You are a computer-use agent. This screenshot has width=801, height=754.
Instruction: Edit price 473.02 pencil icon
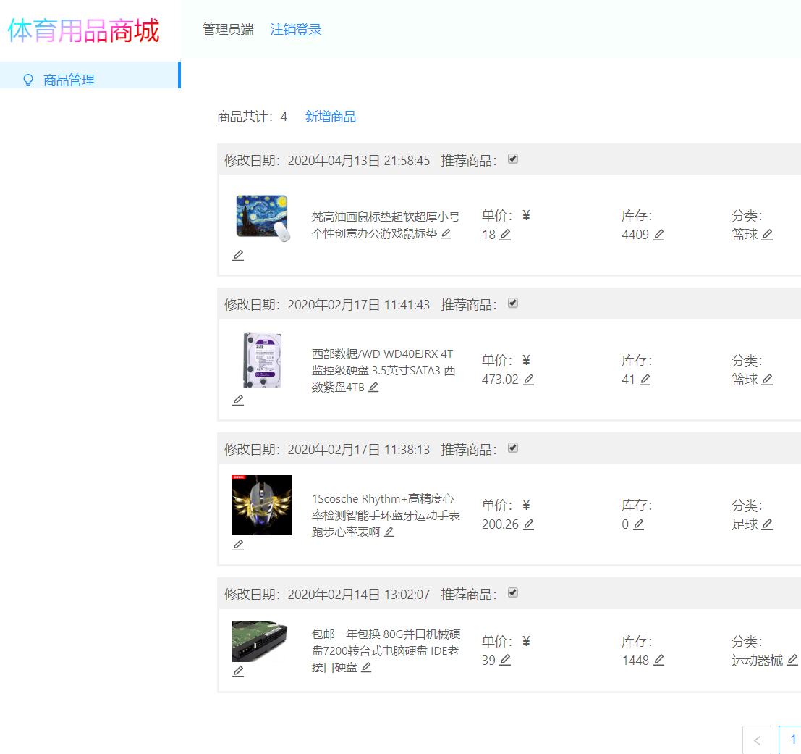[529, 380]
